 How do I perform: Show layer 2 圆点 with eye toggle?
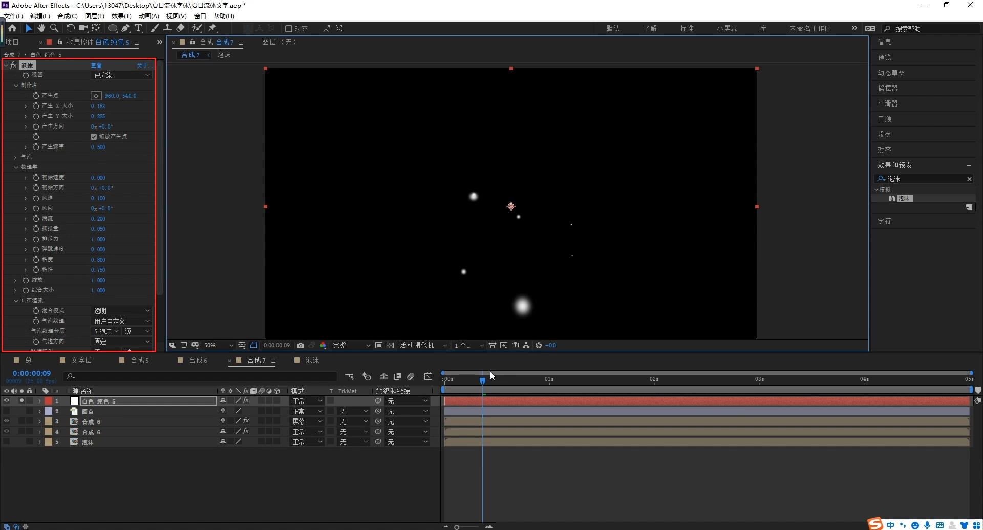(x=7, y=411)
